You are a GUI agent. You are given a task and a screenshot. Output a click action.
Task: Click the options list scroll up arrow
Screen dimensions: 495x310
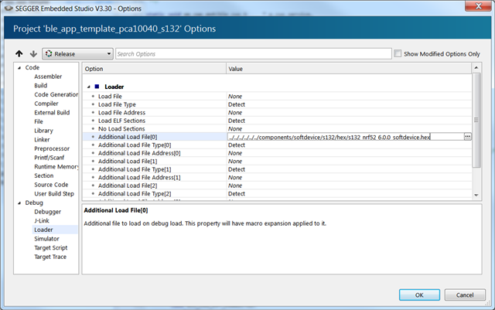coord(476,67)
